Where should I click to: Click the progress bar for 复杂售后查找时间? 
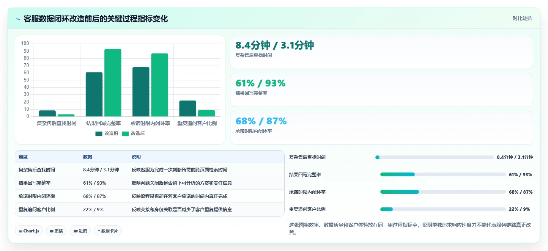tap(435, 157)
